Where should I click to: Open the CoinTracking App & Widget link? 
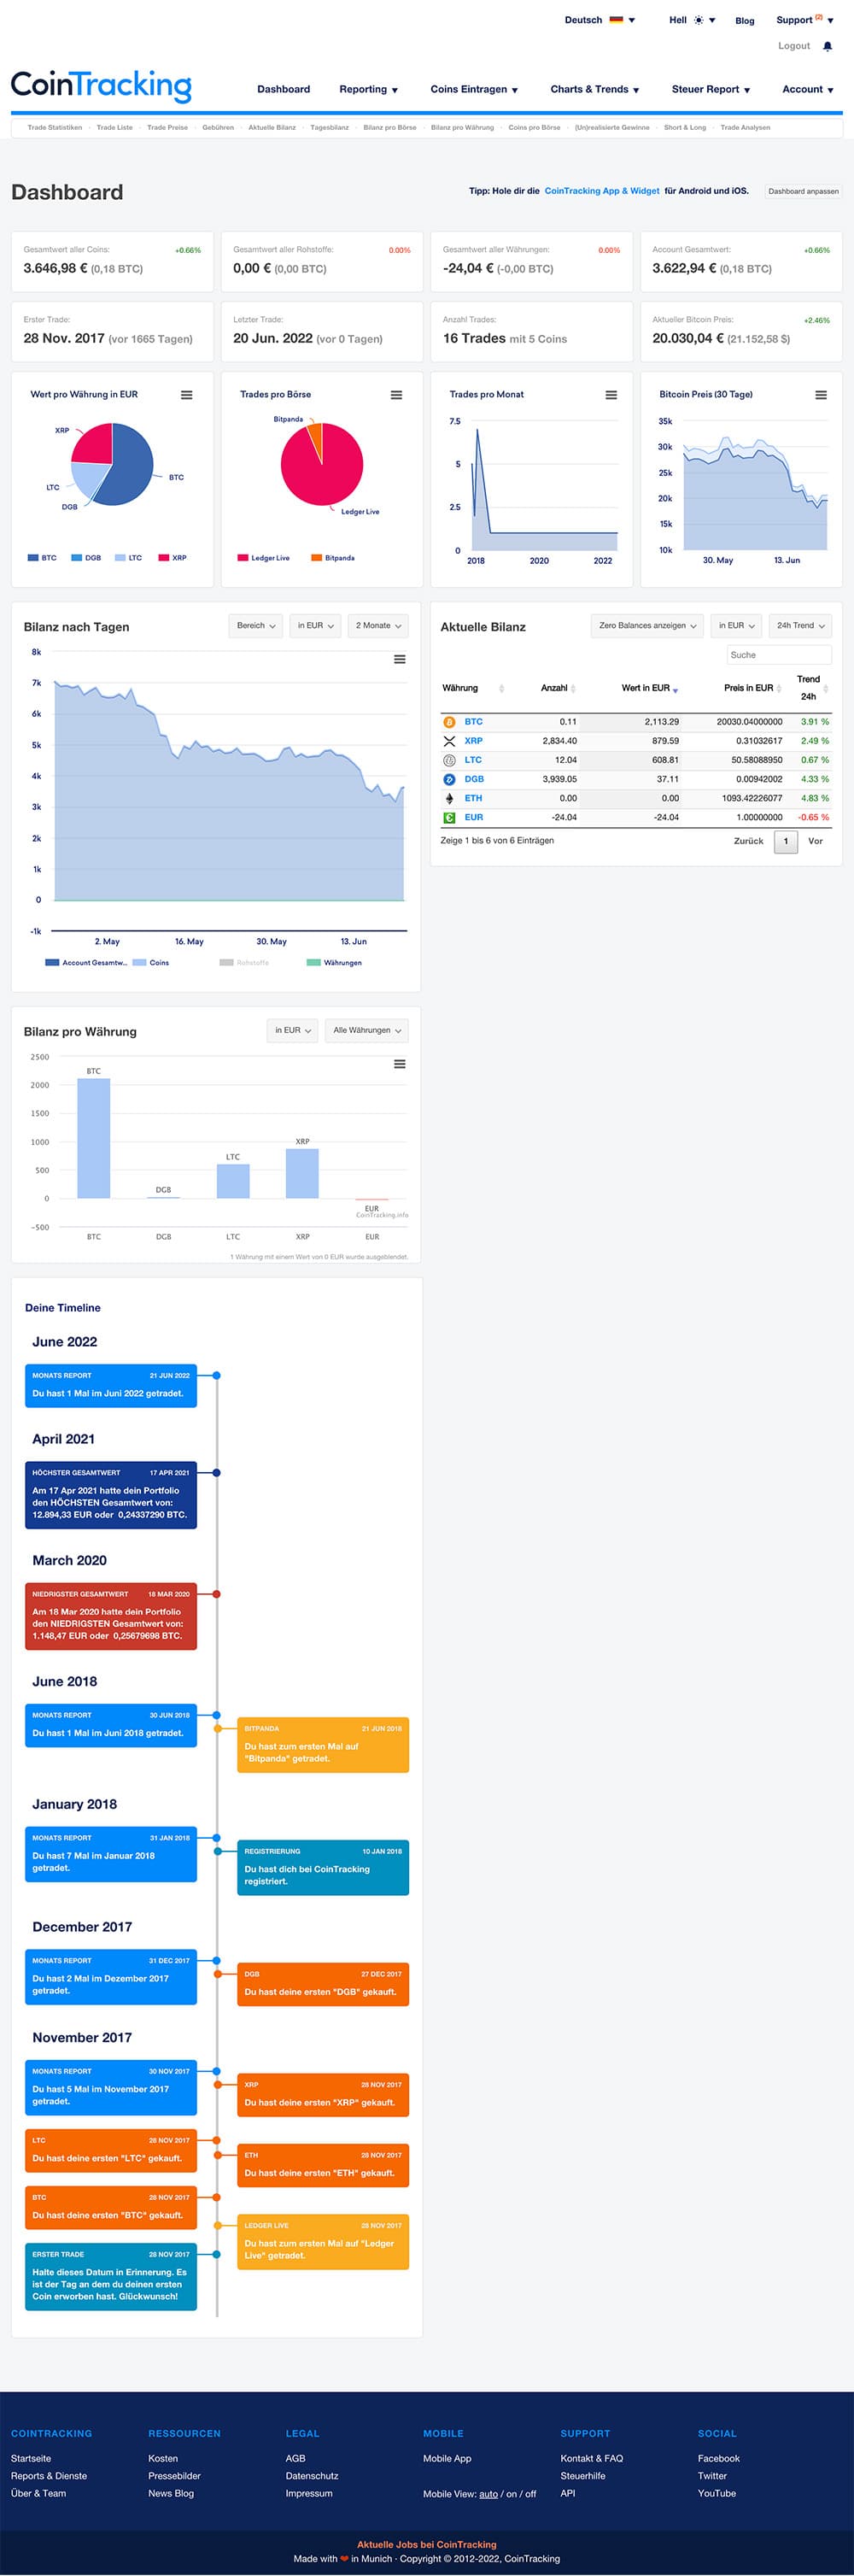[602, 191]
